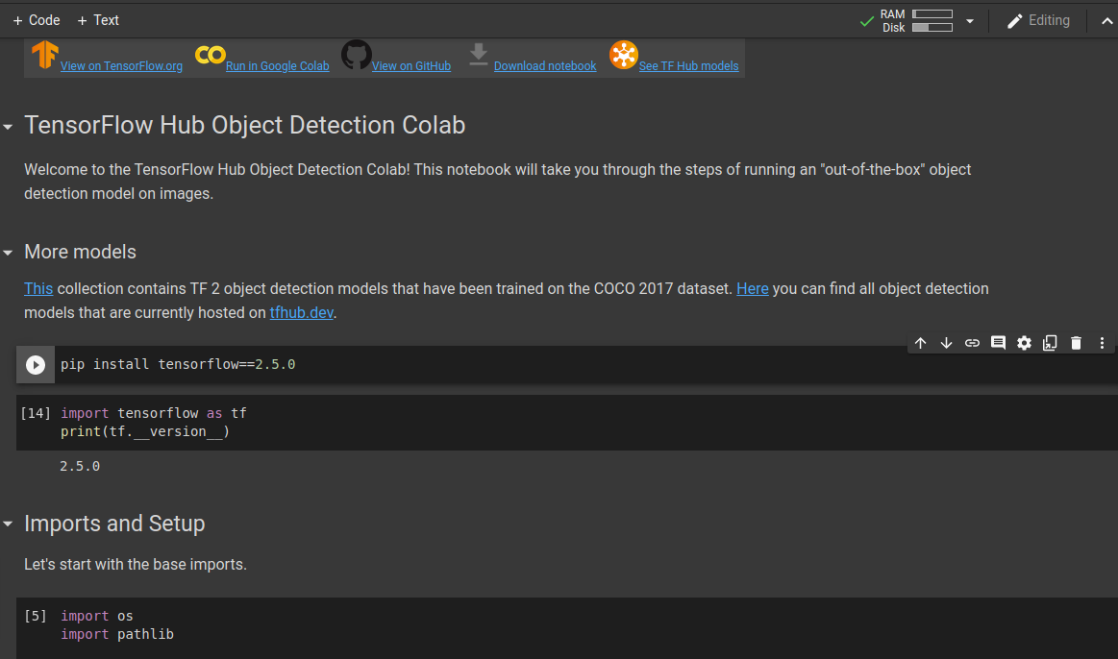
Task: Click the TensorFlow logo badge
Action: pyautogui.click(x=43, y=55)
